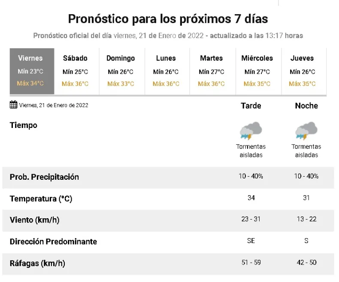Viewport: 339px width, 282px height.
Task: Click the Tarde column header
Action: 251,106
